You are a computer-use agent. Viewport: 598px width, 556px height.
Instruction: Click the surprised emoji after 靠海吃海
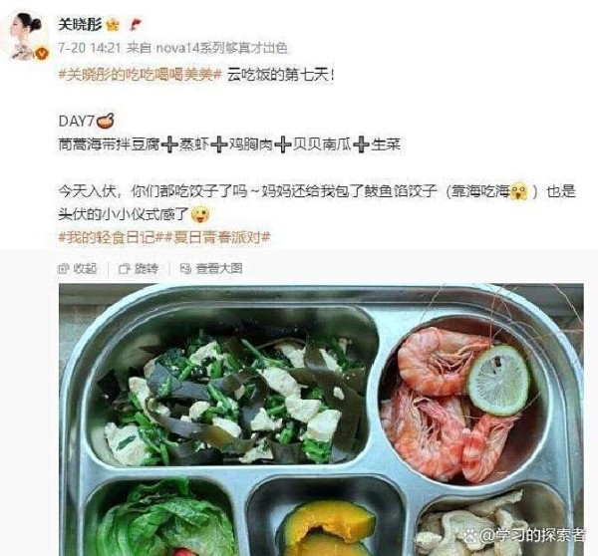pos(519,190)
